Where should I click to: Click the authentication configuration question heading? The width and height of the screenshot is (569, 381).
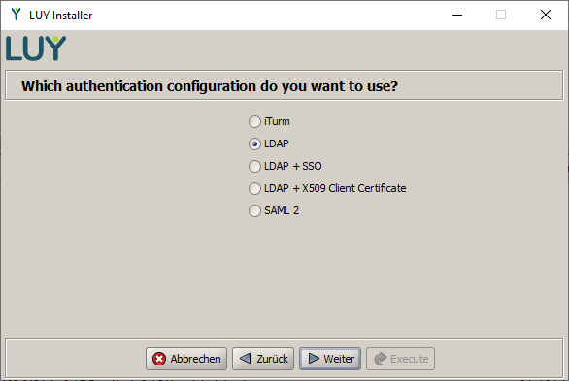coord(210,86)
